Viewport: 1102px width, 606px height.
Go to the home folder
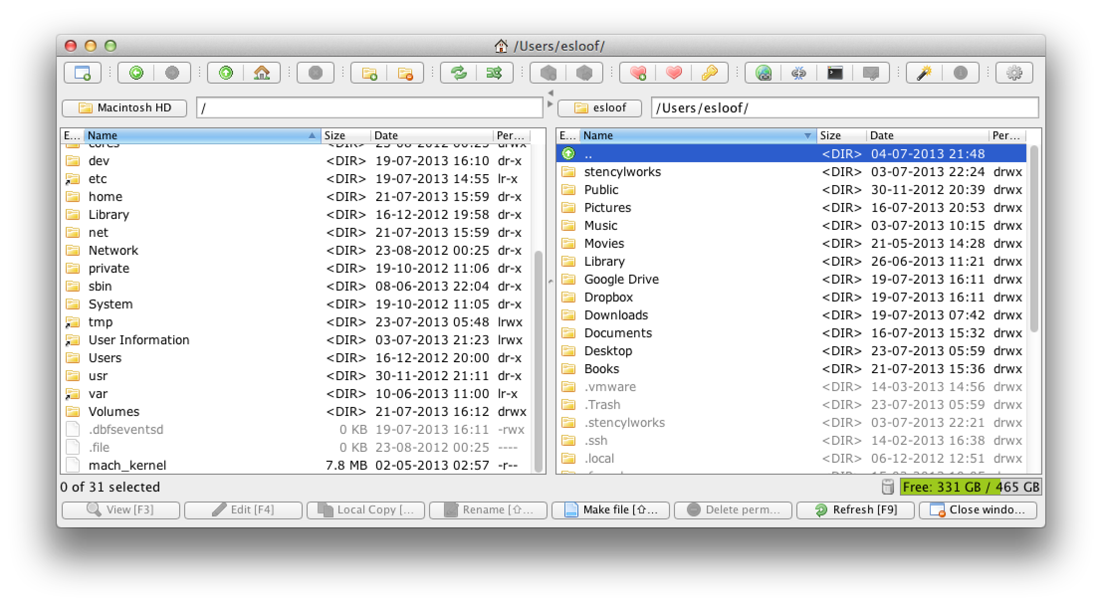coord(262,73)
